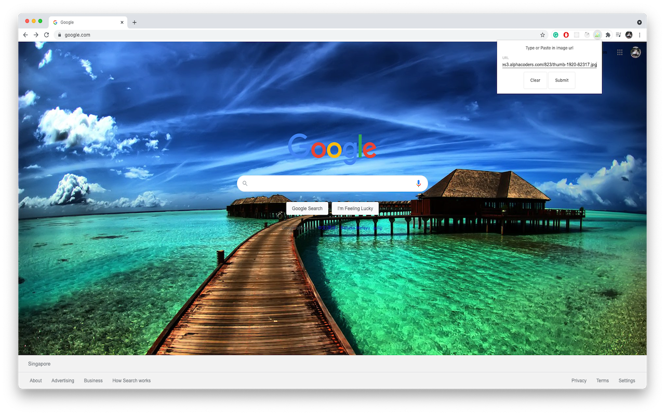Open a new tab with plus button
This screenshot has height=415, width=665.
(134, 22)
